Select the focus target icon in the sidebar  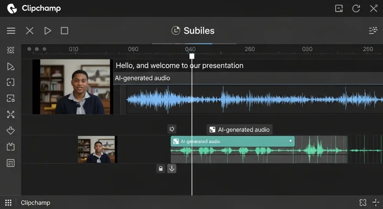[10, 50]
